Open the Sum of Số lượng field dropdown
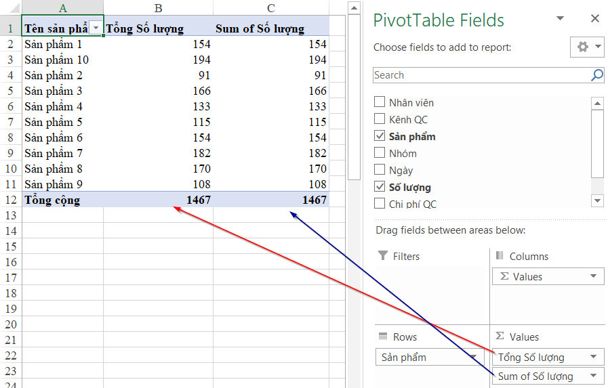The height and width of the screenshot is (388, 608). click(594, 376)
